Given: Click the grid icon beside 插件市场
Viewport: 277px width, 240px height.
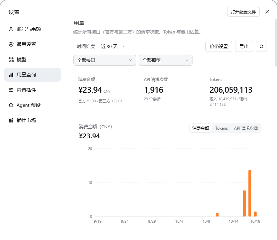Looking at the screenshot, I should 11,121.
